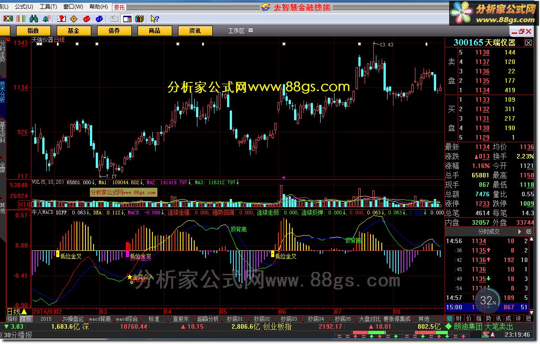Click the green diamond news ticker icon
This screenshot has height=344, width=540.
tap(448, 327)
